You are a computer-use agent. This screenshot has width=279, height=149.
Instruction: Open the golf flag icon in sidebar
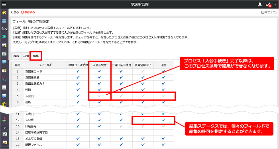(4, 119)
